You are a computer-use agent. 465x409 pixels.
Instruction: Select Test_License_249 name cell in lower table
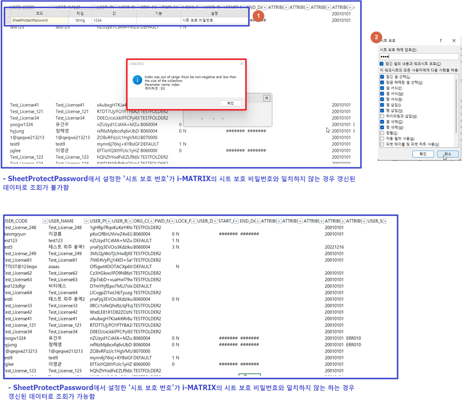point(65,253)
